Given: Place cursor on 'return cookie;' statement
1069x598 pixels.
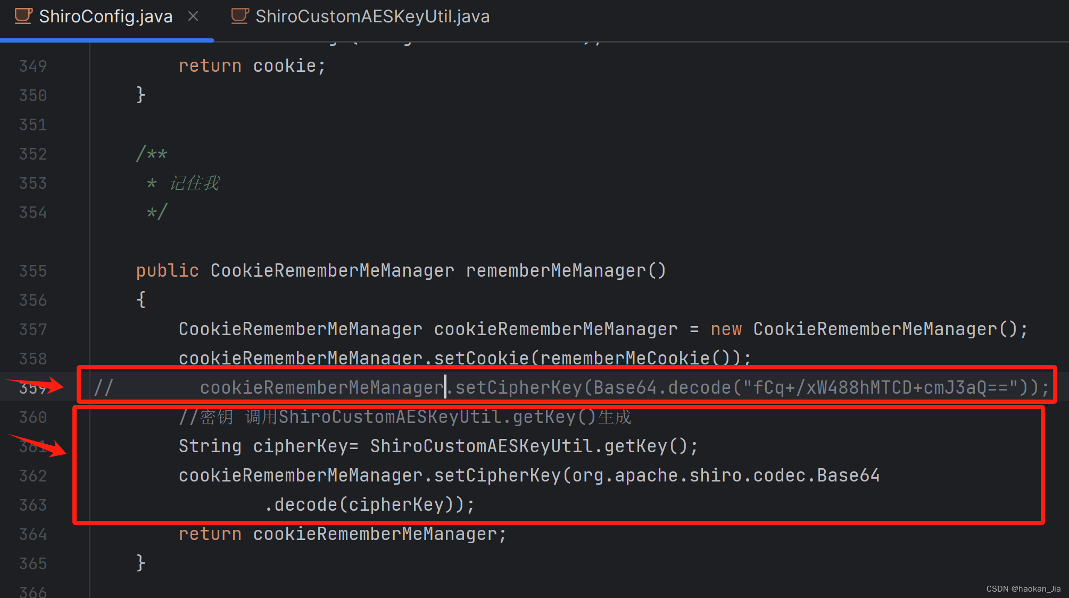Looking at the screenshot, I should [x=252, y=66].
